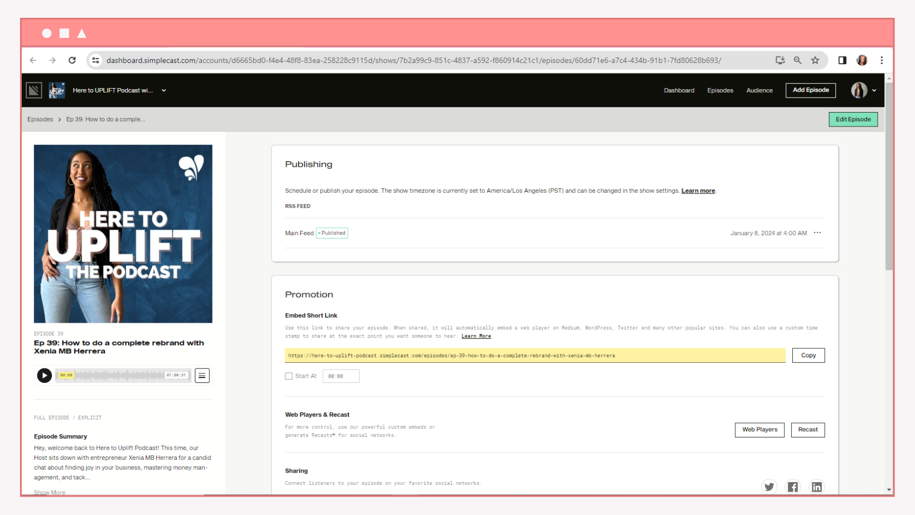The width and height of the screenshot is (915, 515).
Task: Click the episode title text
Action: click(x=119, y=347)
